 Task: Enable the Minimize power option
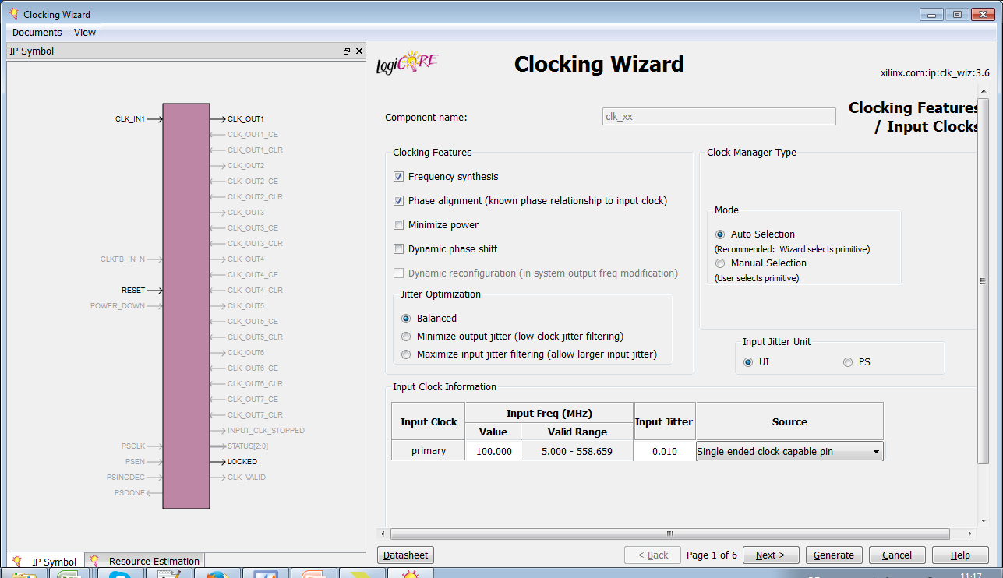(399, 225)
